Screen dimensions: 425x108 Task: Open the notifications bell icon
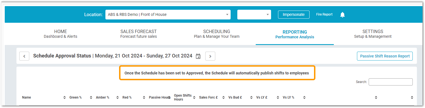click(x=342, y=15)
